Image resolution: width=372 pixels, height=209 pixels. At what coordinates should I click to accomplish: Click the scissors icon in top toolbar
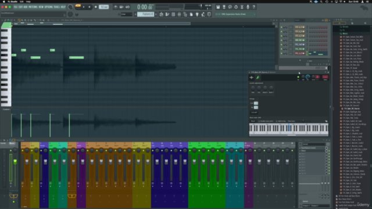(x=242, y=7)
